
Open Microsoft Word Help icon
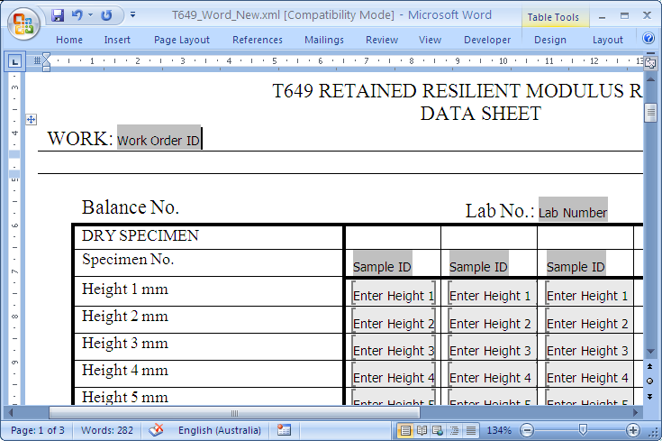click(x=648, y=39)
